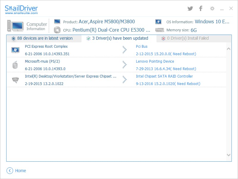Click version '6-21-2006 10.0.14393.0'
This screenshot has width=238, height=179.
pos(45,69)
